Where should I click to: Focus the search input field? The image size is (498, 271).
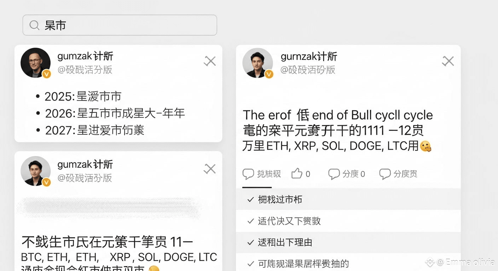tap(120, 25)
